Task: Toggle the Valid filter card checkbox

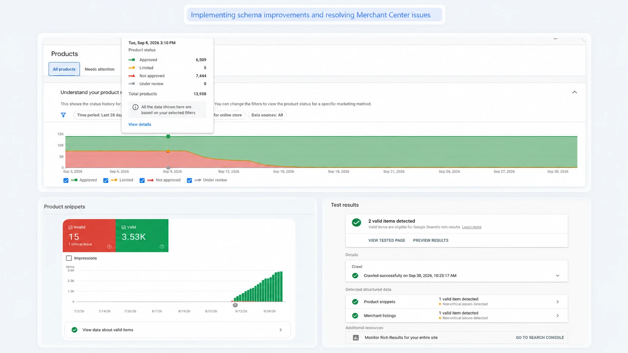Action: click(x=124, y=227)
